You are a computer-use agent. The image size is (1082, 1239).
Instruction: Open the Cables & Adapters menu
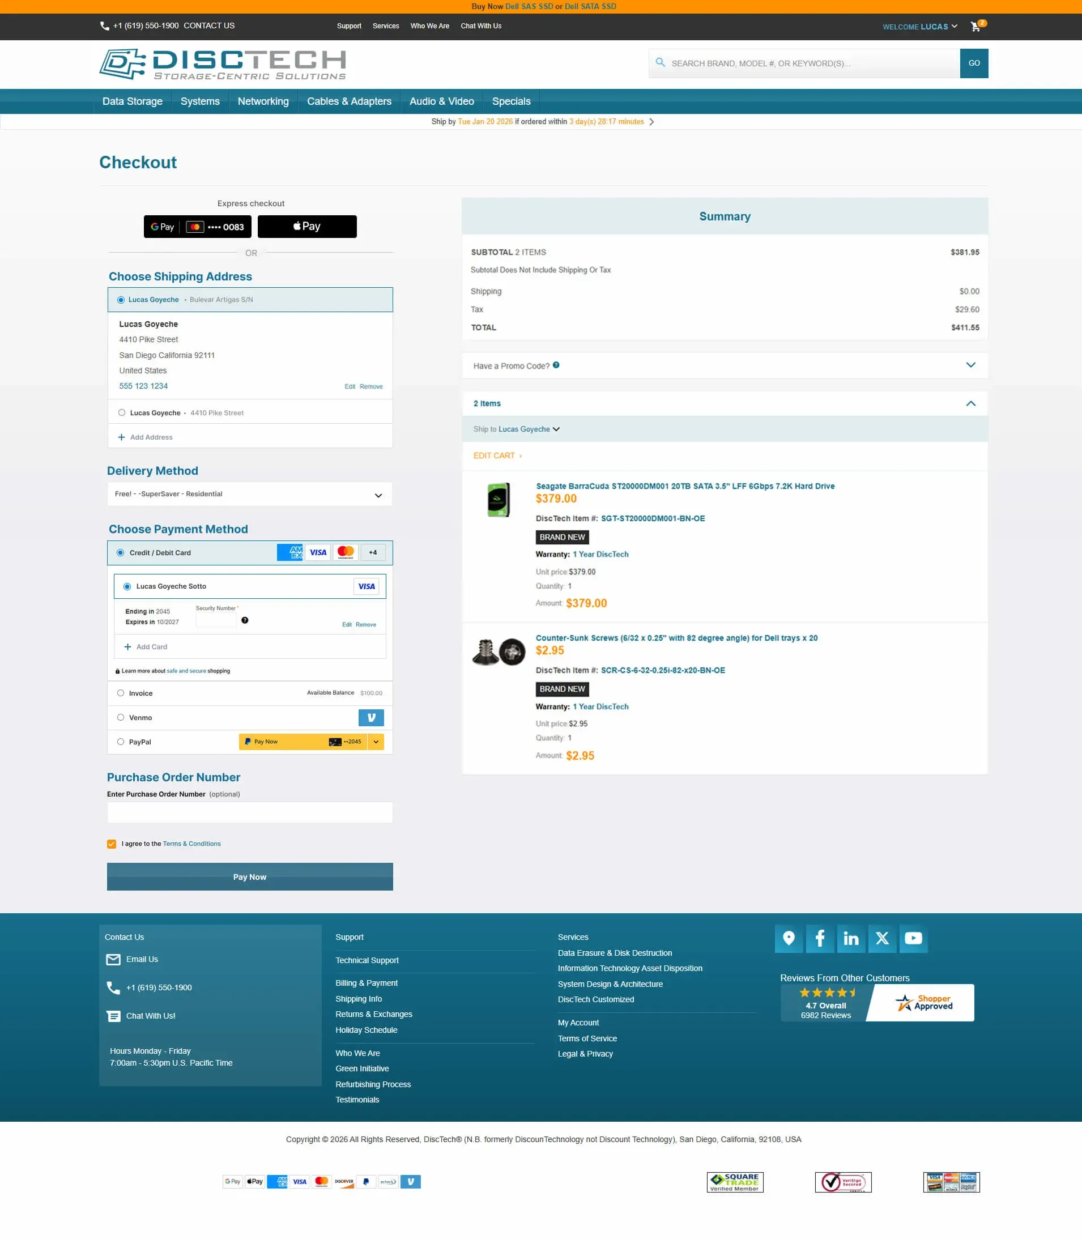click(x=349, y=101)
